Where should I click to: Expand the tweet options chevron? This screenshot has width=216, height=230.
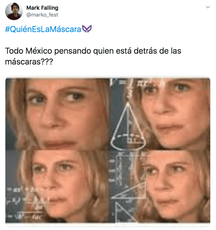click(x=208, y=7)
